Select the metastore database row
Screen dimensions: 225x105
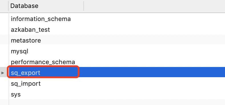[117, 40]
